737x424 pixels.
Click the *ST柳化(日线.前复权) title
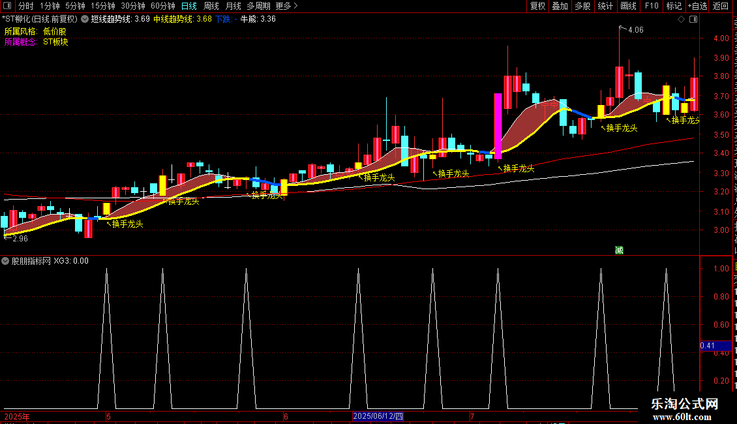(x=40, y=20)
